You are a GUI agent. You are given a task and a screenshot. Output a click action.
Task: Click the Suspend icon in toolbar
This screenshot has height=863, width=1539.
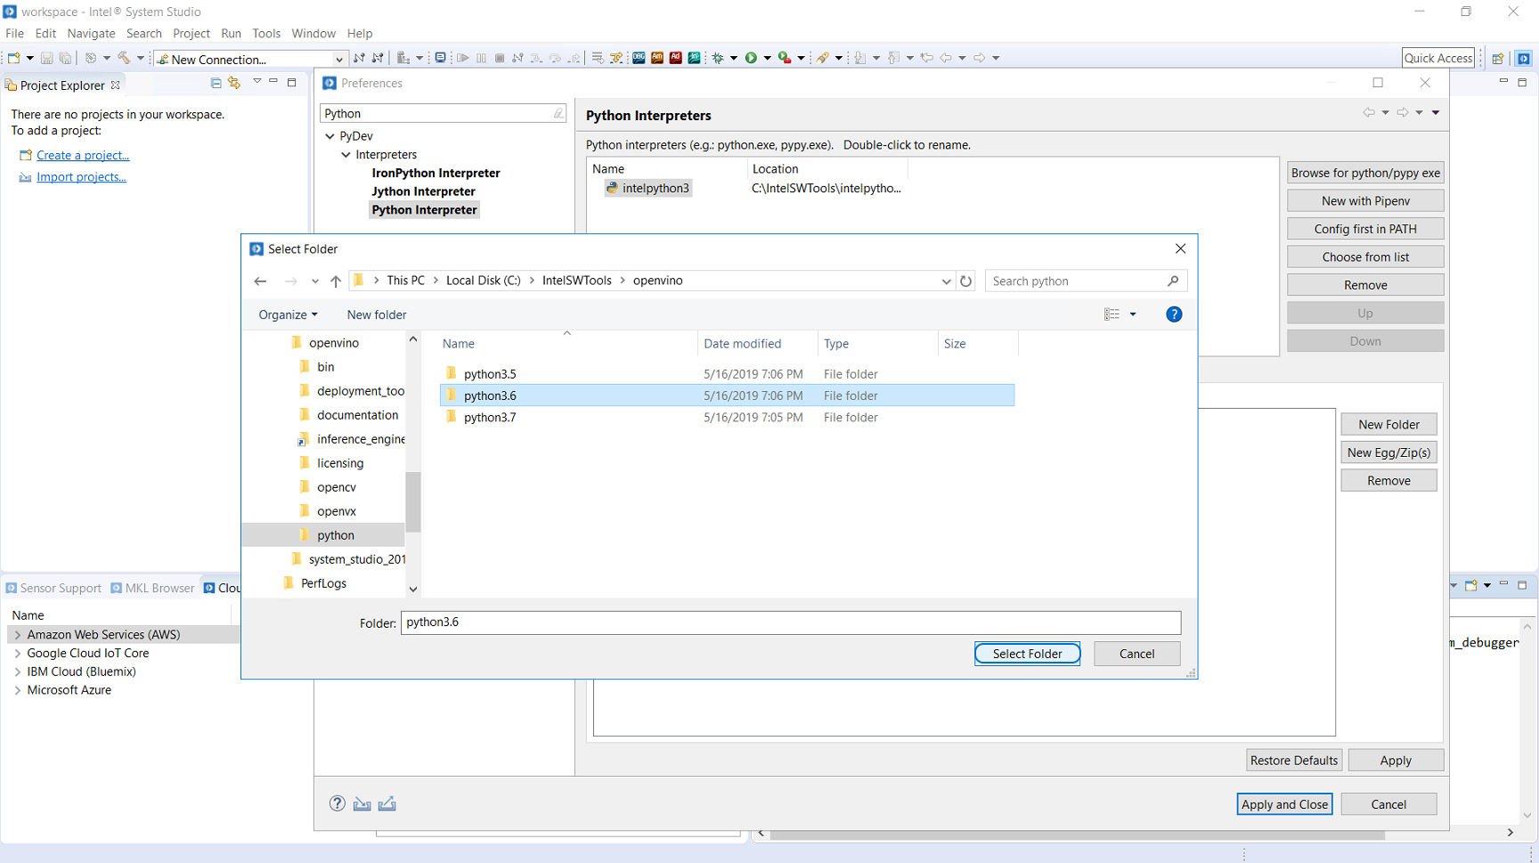click(x=482, y=58)
